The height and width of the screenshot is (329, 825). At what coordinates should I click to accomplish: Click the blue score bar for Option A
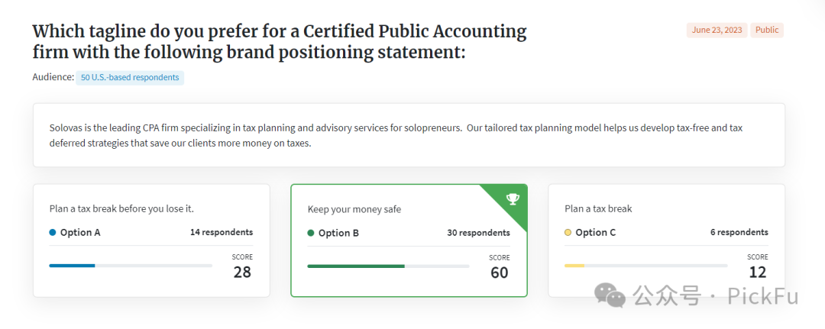73,266
